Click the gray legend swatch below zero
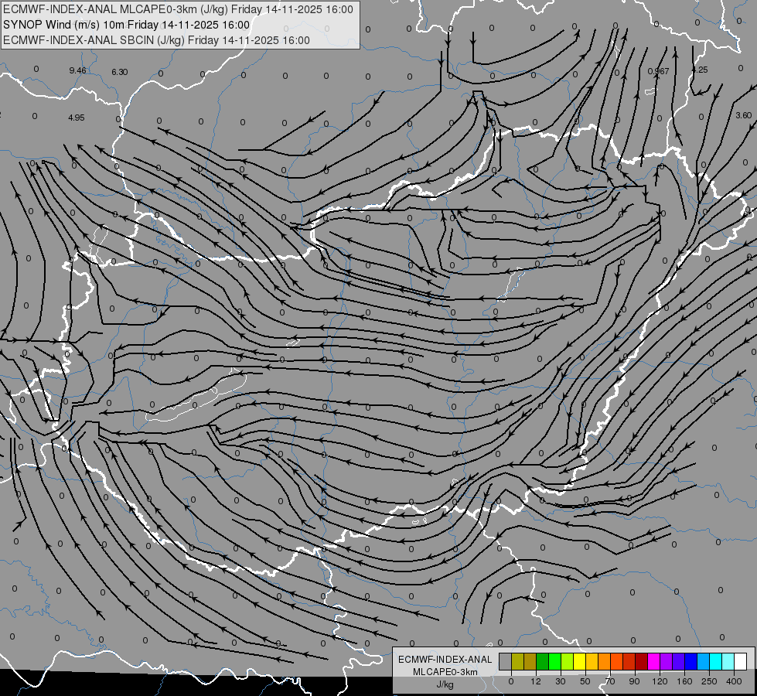This screenshot has height=696, width=757. click(506, 662)
